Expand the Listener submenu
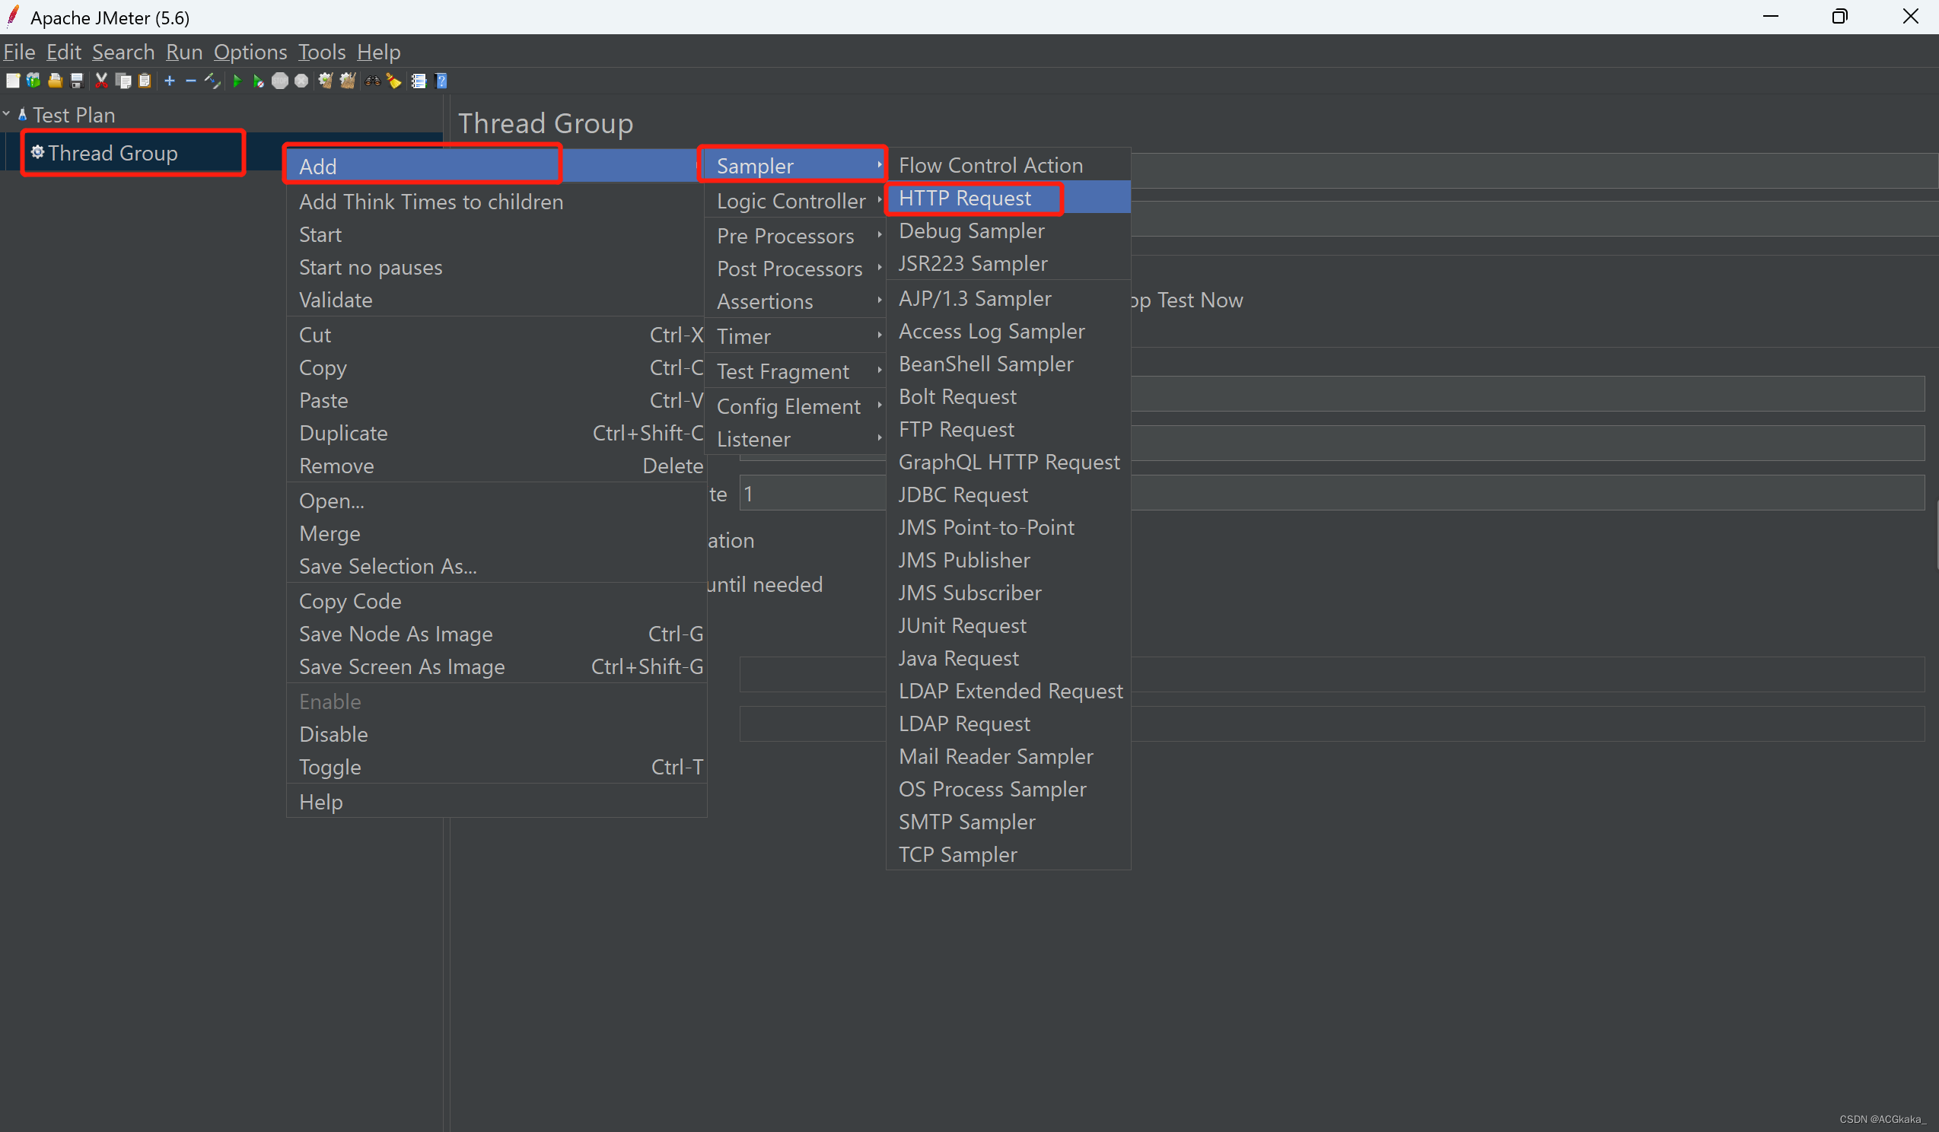The height and width of the screenshot is (1132, 1939). tap(794, 439)
